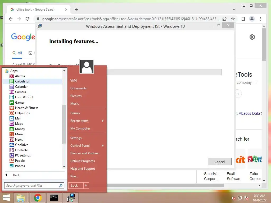Click Chrome horizontal scrollbar
The image size is (271, 203).
[x=166, y=185]
